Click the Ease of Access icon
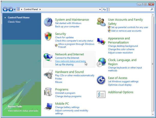The image size is (156, 118). (x=101, y=80)
